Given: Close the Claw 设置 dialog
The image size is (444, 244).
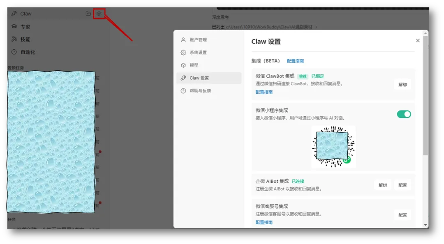Looking at the screenshot, I should [x=418, y=41].
